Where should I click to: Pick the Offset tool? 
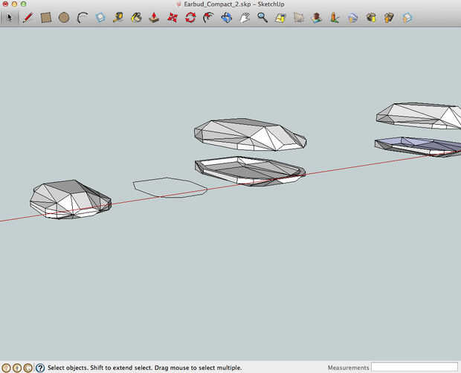[x=208, y=17]
